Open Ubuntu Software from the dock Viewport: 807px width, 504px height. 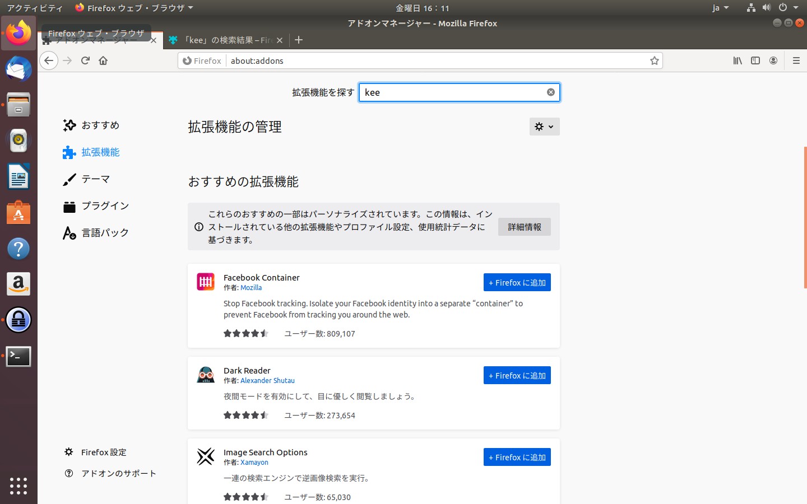tap(18, 212)
